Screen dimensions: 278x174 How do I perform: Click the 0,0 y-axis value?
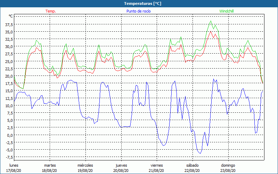click(10, 135)
